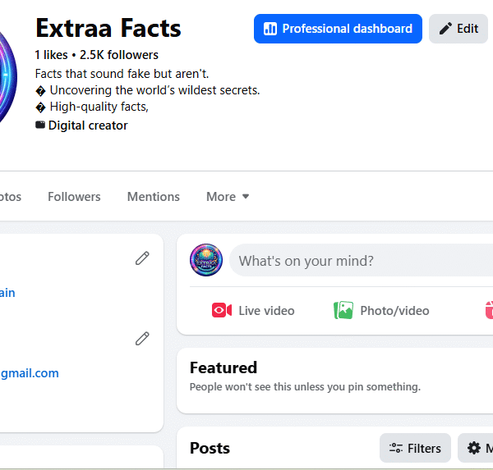Click the '1 likes' text

click(51, 55)
